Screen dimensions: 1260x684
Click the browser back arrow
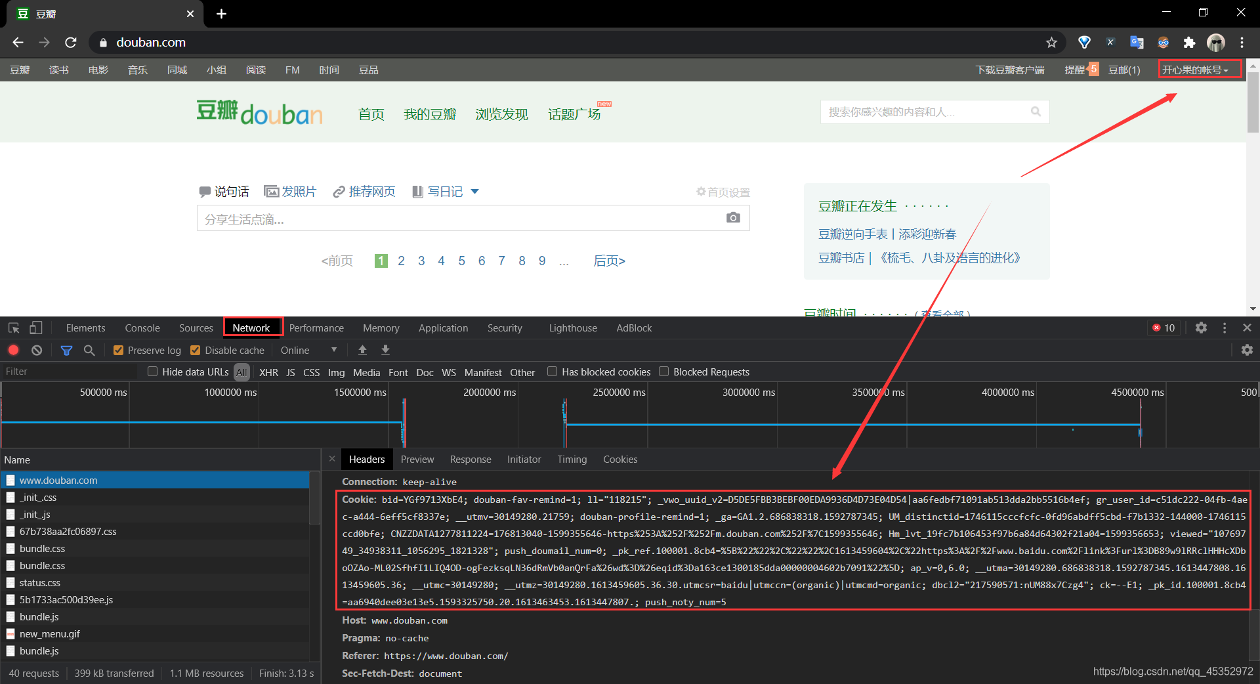coord(18,43)
